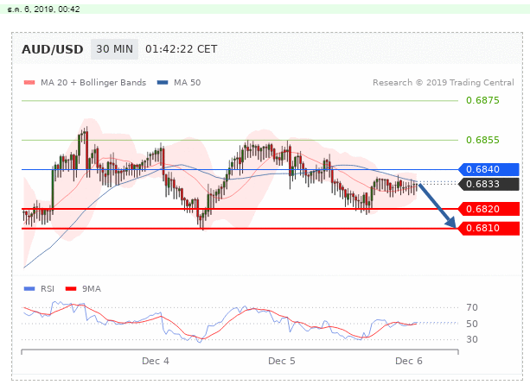Click the 01:42:22 CET timestamp
The height and width of the screenshot is (391, 530).
click(x=182, y=49)
